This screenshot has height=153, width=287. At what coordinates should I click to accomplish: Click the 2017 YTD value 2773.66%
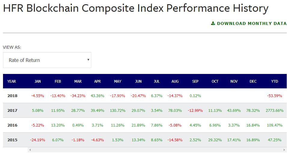[275, 111]
